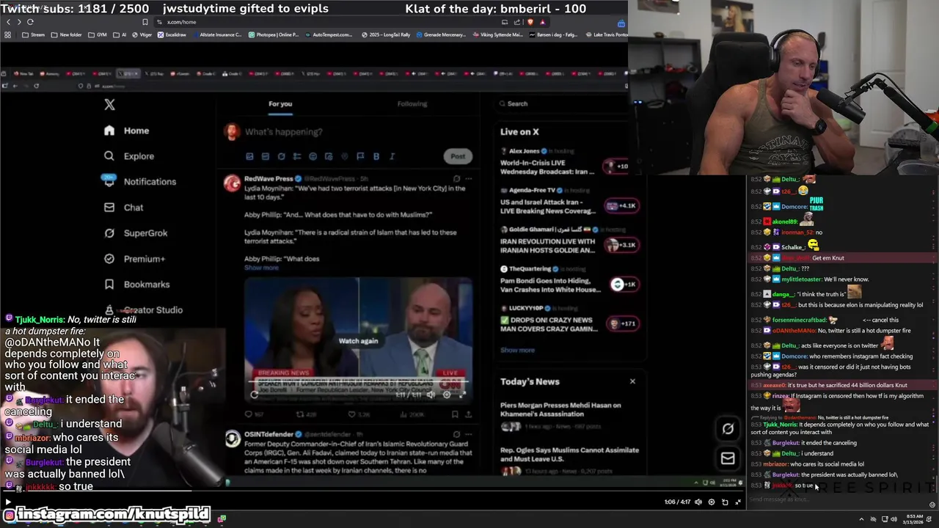Open emoji picker in composer
The height and width of the screenshot is (528, 939).
click(x=313, y=156)
